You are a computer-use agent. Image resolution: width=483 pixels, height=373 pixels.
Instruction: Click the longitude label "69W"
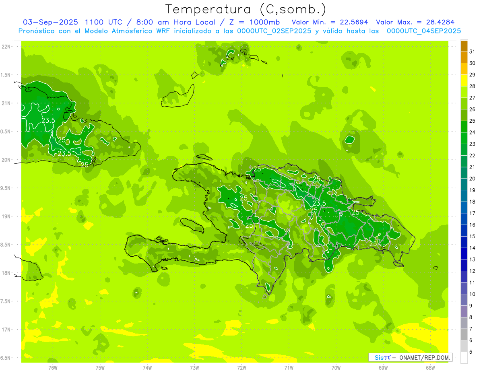click(383, 368)
